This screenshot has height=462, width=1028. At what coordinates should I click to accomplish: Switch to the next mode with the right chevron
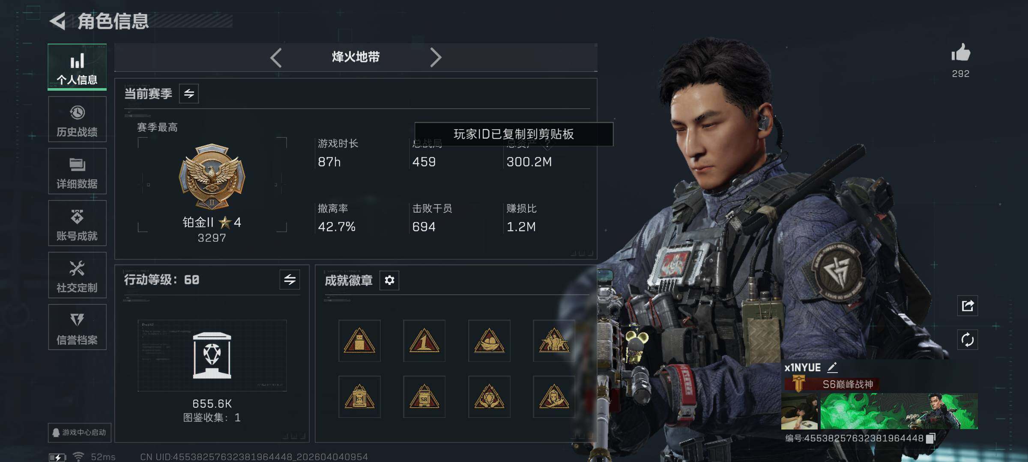436,57
